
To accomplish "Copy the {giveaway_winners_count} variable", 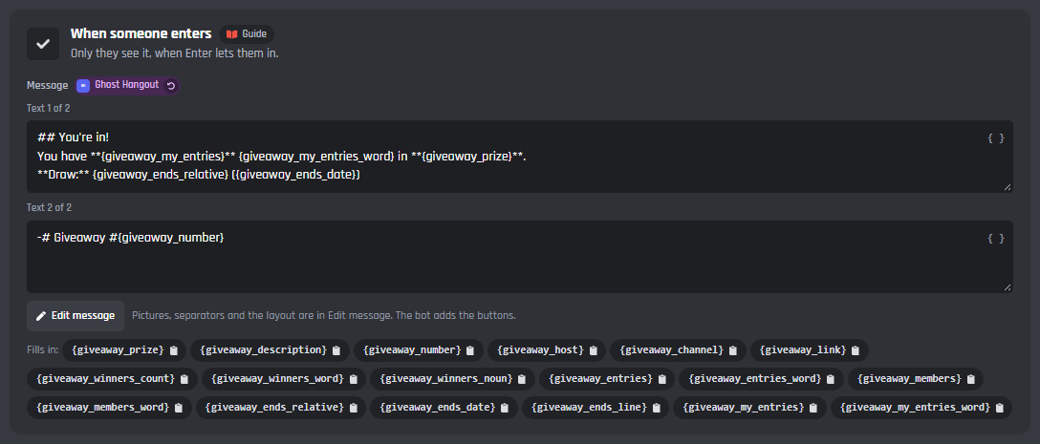I will (112, 378).
